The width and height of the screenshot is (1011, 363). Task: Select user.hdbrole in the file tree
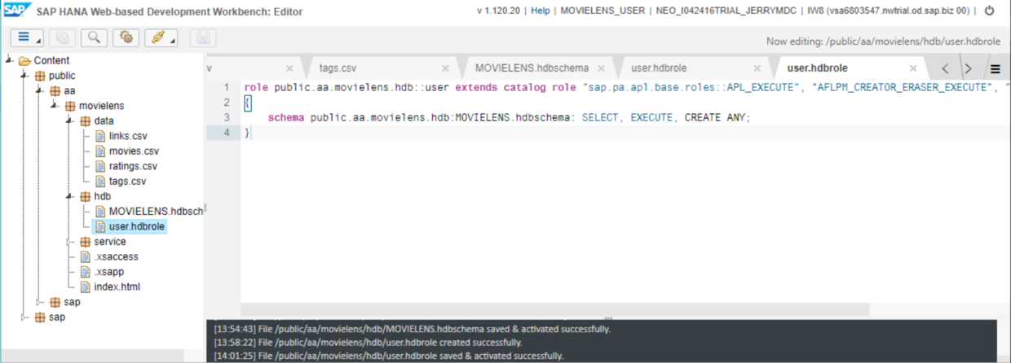[136, 226]
